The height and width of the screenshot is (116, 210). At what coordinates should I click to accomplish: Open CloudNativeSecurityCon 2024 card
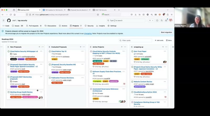pyautogui.click(x=145, y=92)
